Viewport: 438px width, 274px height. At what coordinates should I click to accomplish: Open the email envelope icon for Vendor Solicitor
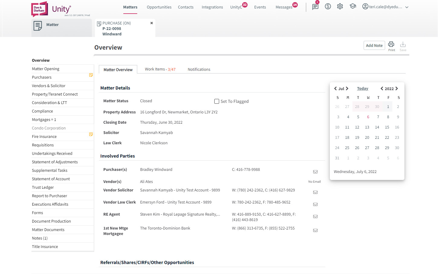tap(315, 192)
